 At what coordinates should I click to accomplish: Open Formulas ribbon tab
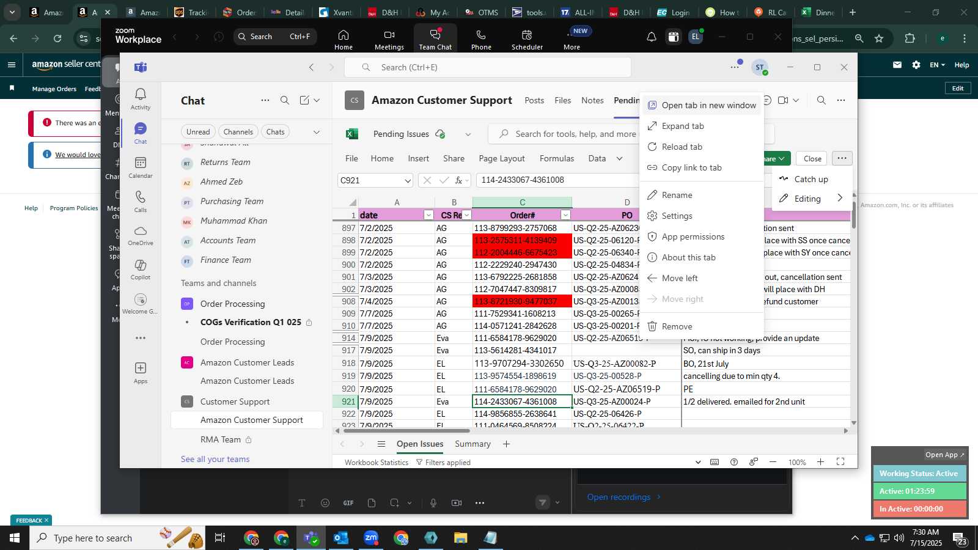557,159
